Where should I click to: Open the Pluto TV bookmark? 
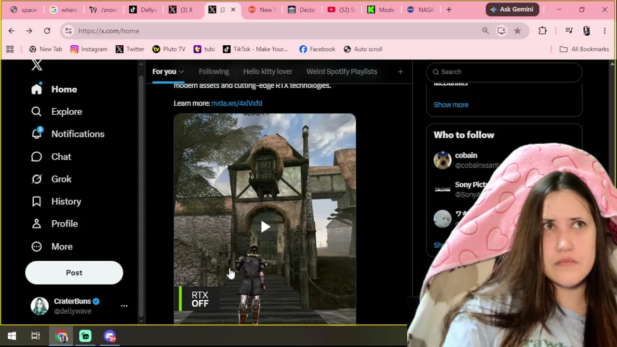tap(169, 49)
